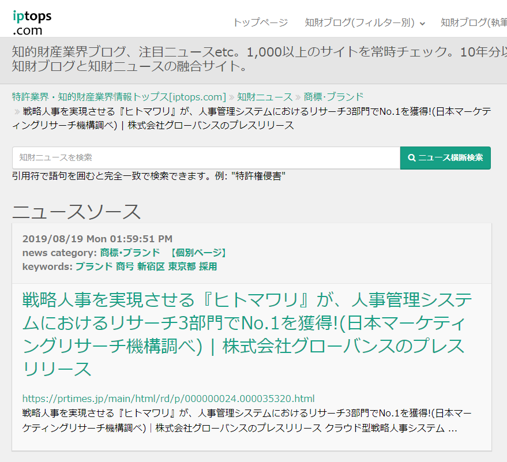This screenshot has width=507, height=462.
Task: Focus the 知財ニュースを検索 search field
Action: pos(206,158)
